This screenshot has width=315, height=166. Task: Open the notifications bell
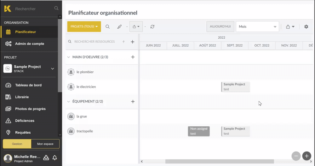tap(54, 158)
